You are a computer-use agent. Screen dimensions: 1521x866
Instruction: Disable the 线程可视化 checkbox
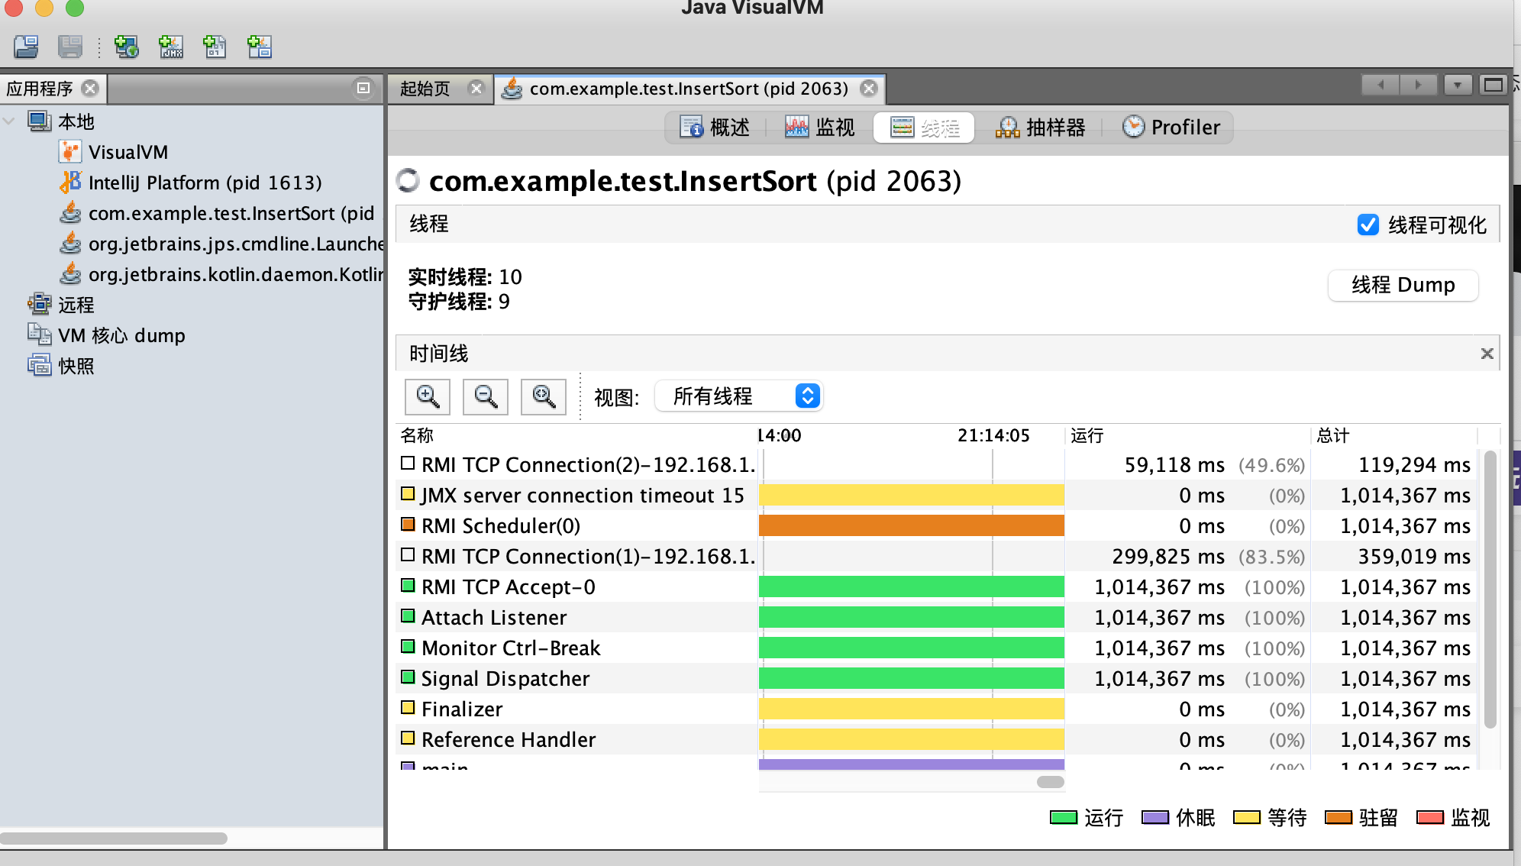pyautogui.click(x=1368, y=225)
